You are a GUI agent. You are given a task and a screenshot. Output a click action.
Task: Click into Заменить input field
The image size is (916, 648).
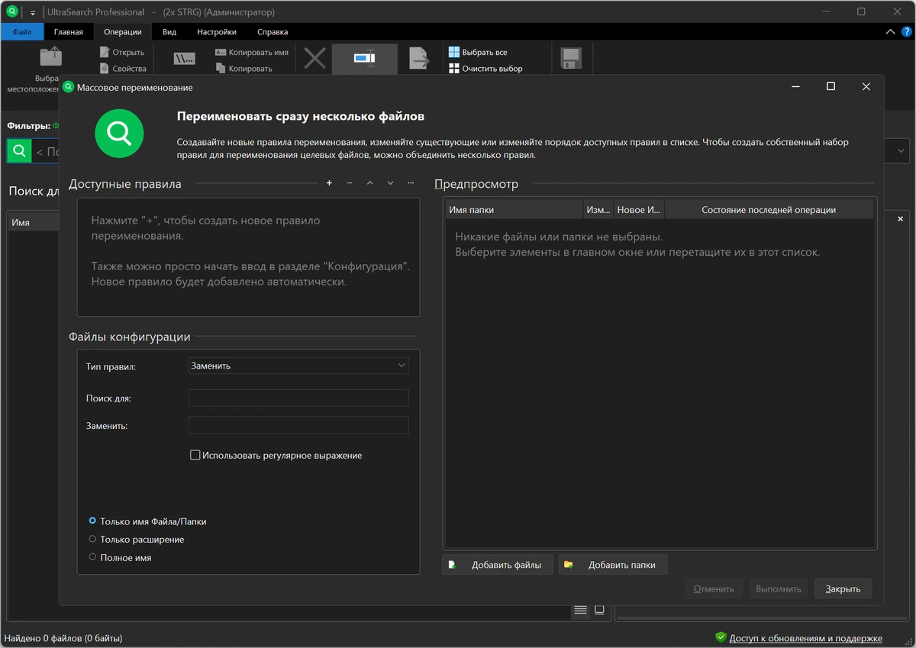point(298,425)
